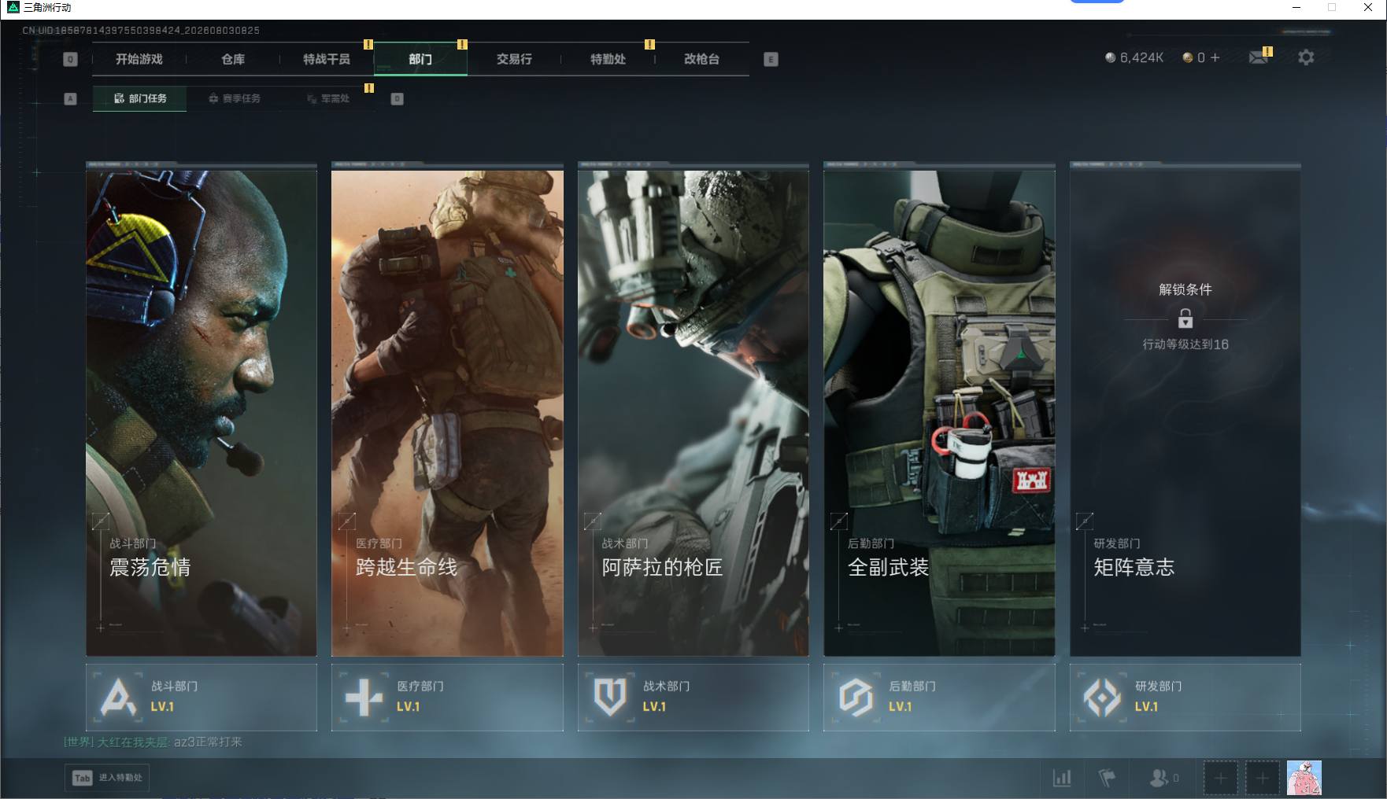Switch to the 特勤处 tab
Viewport: 1387px width, 799px height.
pyautogui.click(x=608, y=59)
